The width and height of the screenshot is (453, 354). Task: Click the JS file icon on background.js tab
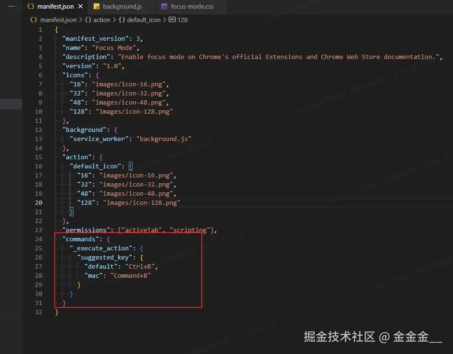97,7
